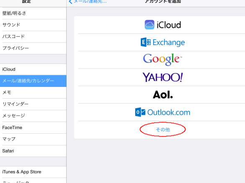Open パスコード settings
This screenshot has width=245, height=183.
point(33,37)
